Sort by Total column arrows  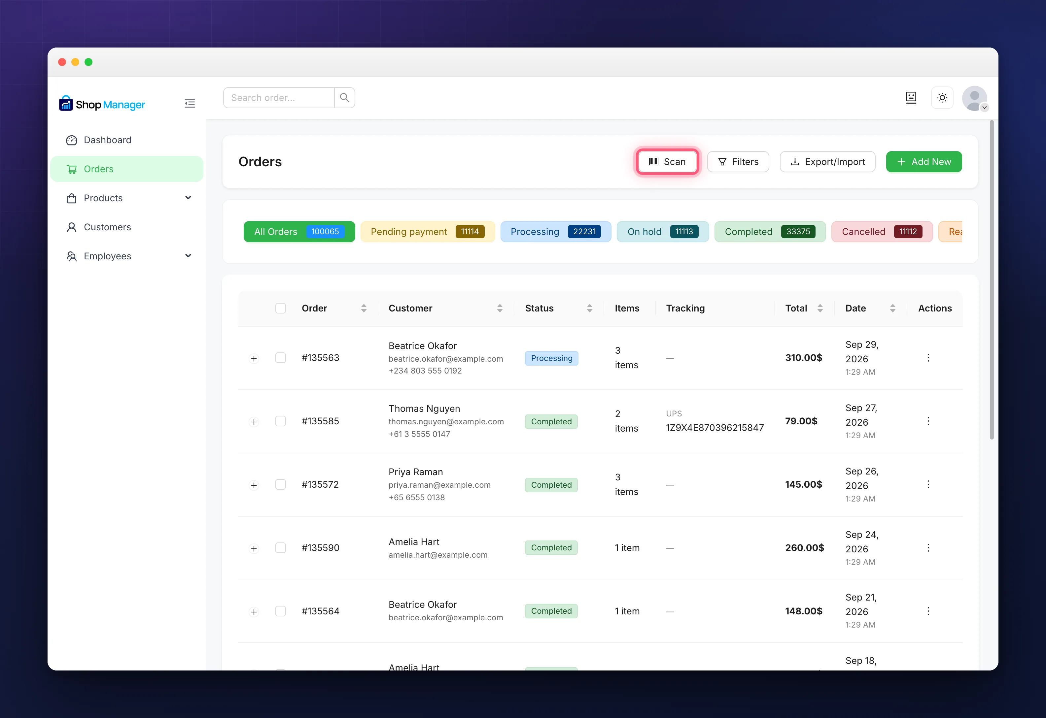click(x=820, y=308)
